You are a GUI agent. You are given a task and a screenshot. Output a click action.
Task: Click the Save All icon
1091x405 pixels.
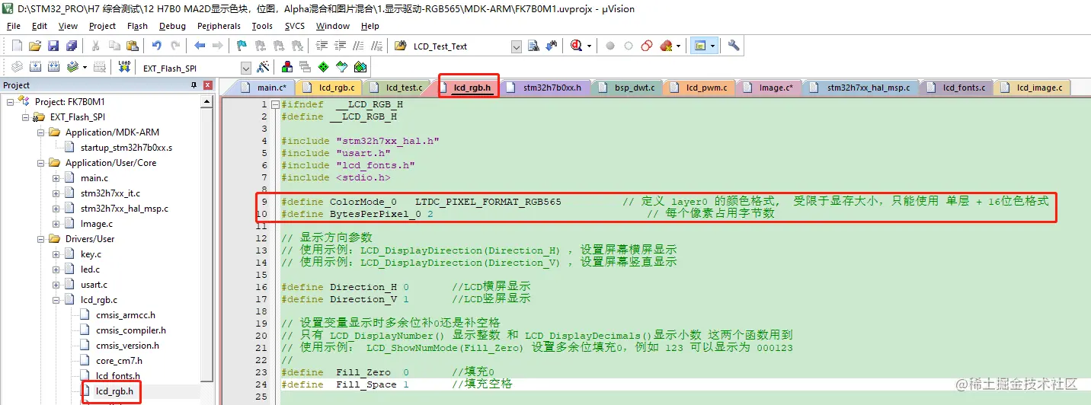(x=71, y=46)
